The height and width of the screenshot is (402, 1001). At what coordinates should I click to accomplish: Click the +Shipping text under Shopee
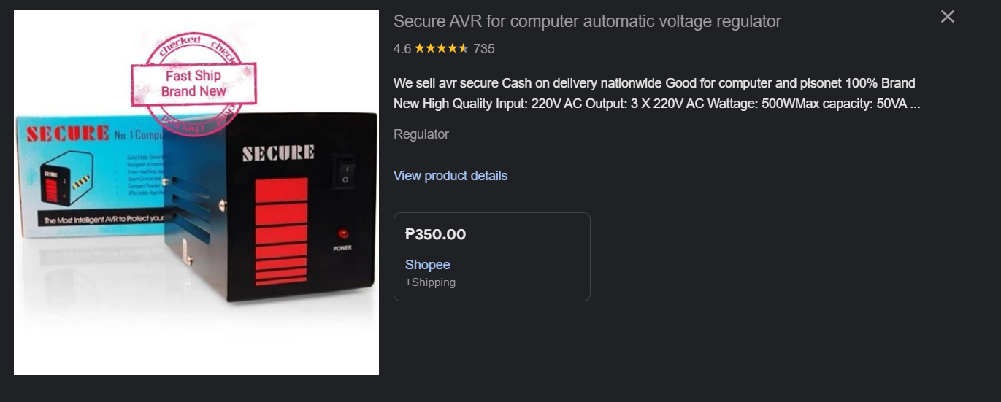point(430,282)
